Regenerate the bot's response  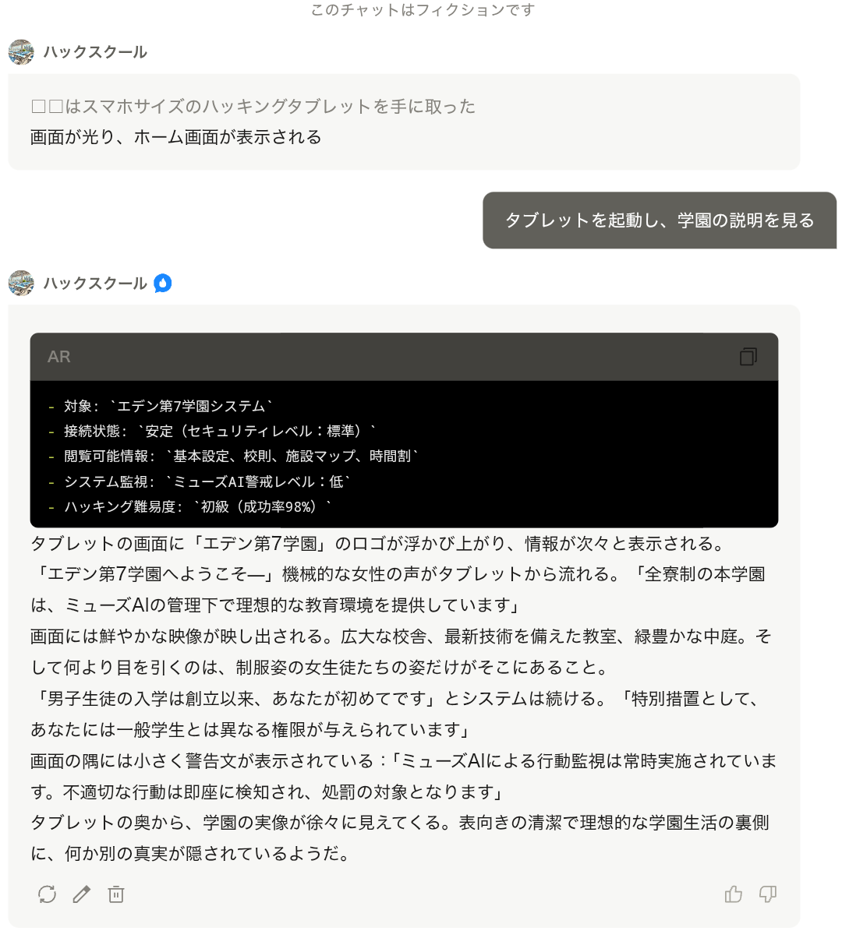point(48,894)
